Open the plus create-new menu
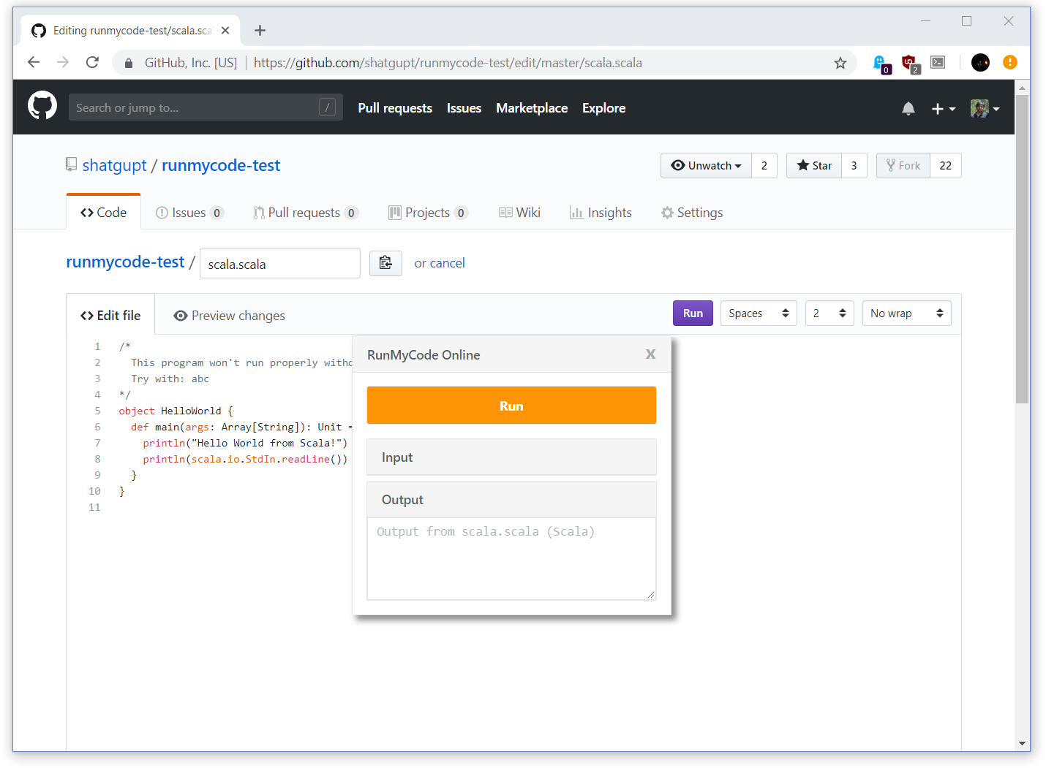The height and width of the screenshot is (768, 1046). pyautogui.click(x=943, y=108)
